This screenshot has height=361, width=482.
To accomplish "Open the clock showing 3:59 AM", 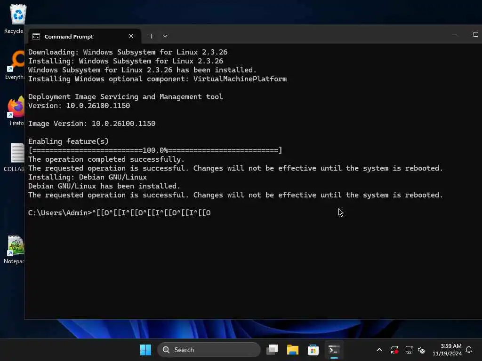I will pos(447,350).
